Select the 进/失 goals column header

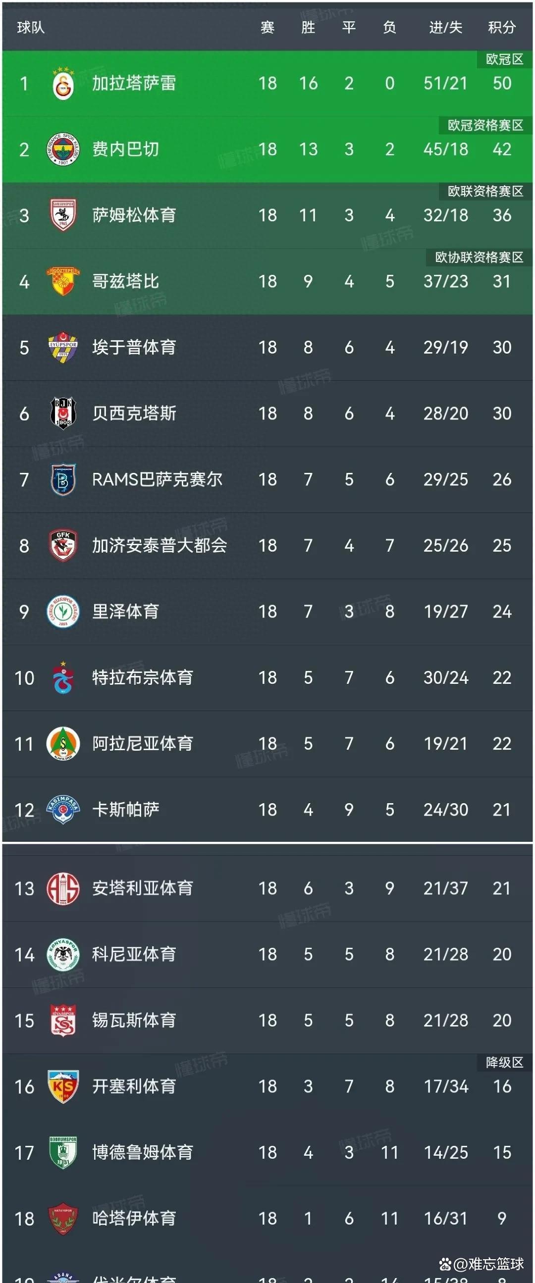click(x=444, y=28)
